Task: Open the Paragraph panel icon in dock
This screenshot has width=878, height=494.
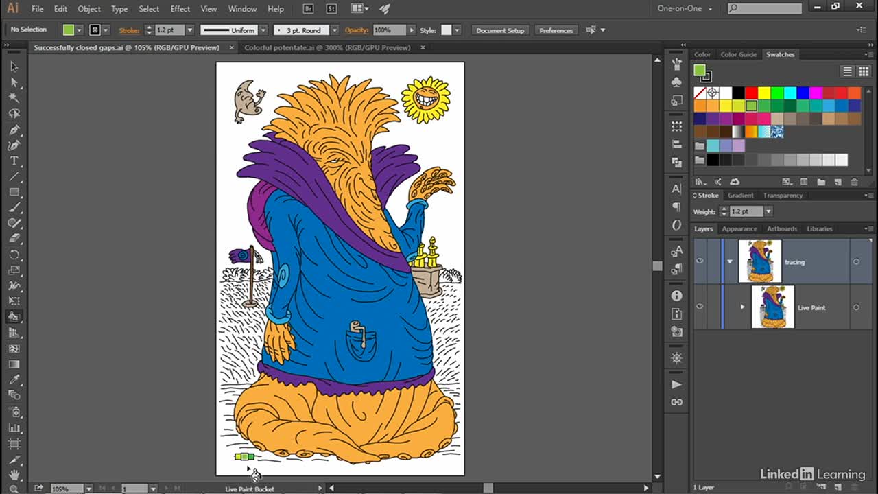Action: [x=677, y=207]
